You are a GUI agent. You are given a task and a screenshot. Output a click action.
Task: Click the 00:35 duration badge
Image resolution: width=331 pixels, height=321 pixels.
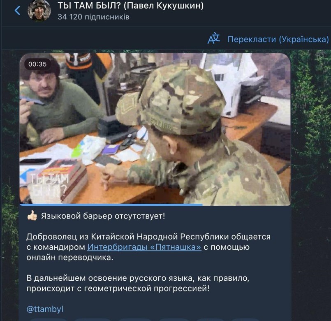[37, 64]
